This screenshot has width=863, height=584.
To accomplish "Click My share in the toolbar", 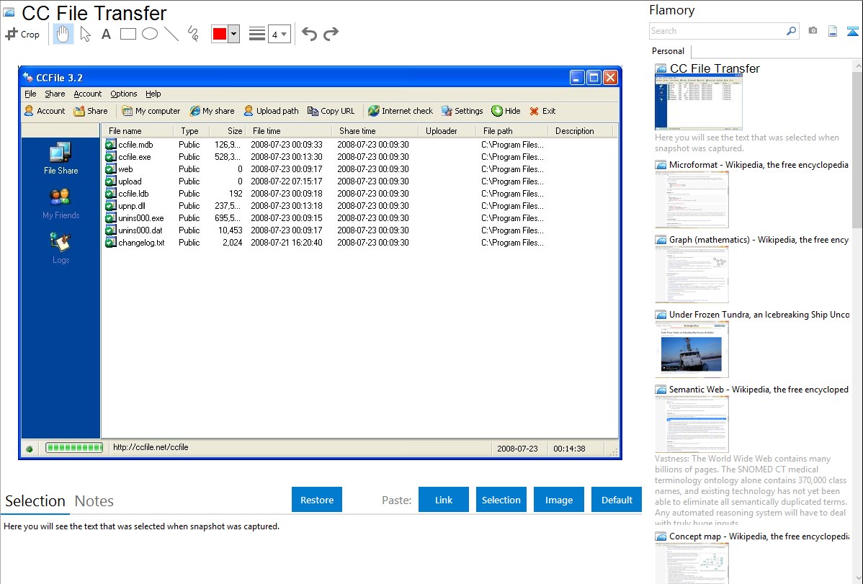I will pos(212,111).
